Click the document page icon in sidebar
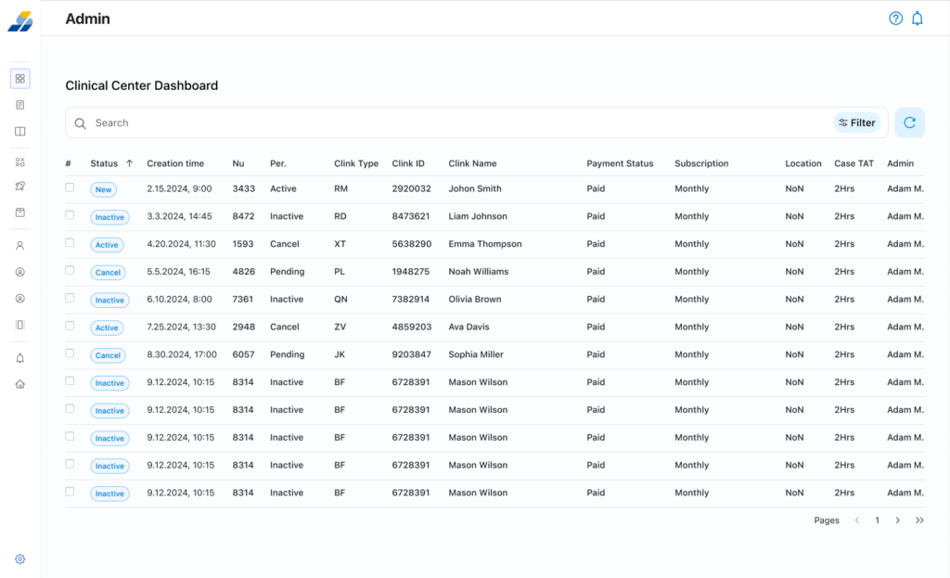950x578 pixels. (20, 105)
